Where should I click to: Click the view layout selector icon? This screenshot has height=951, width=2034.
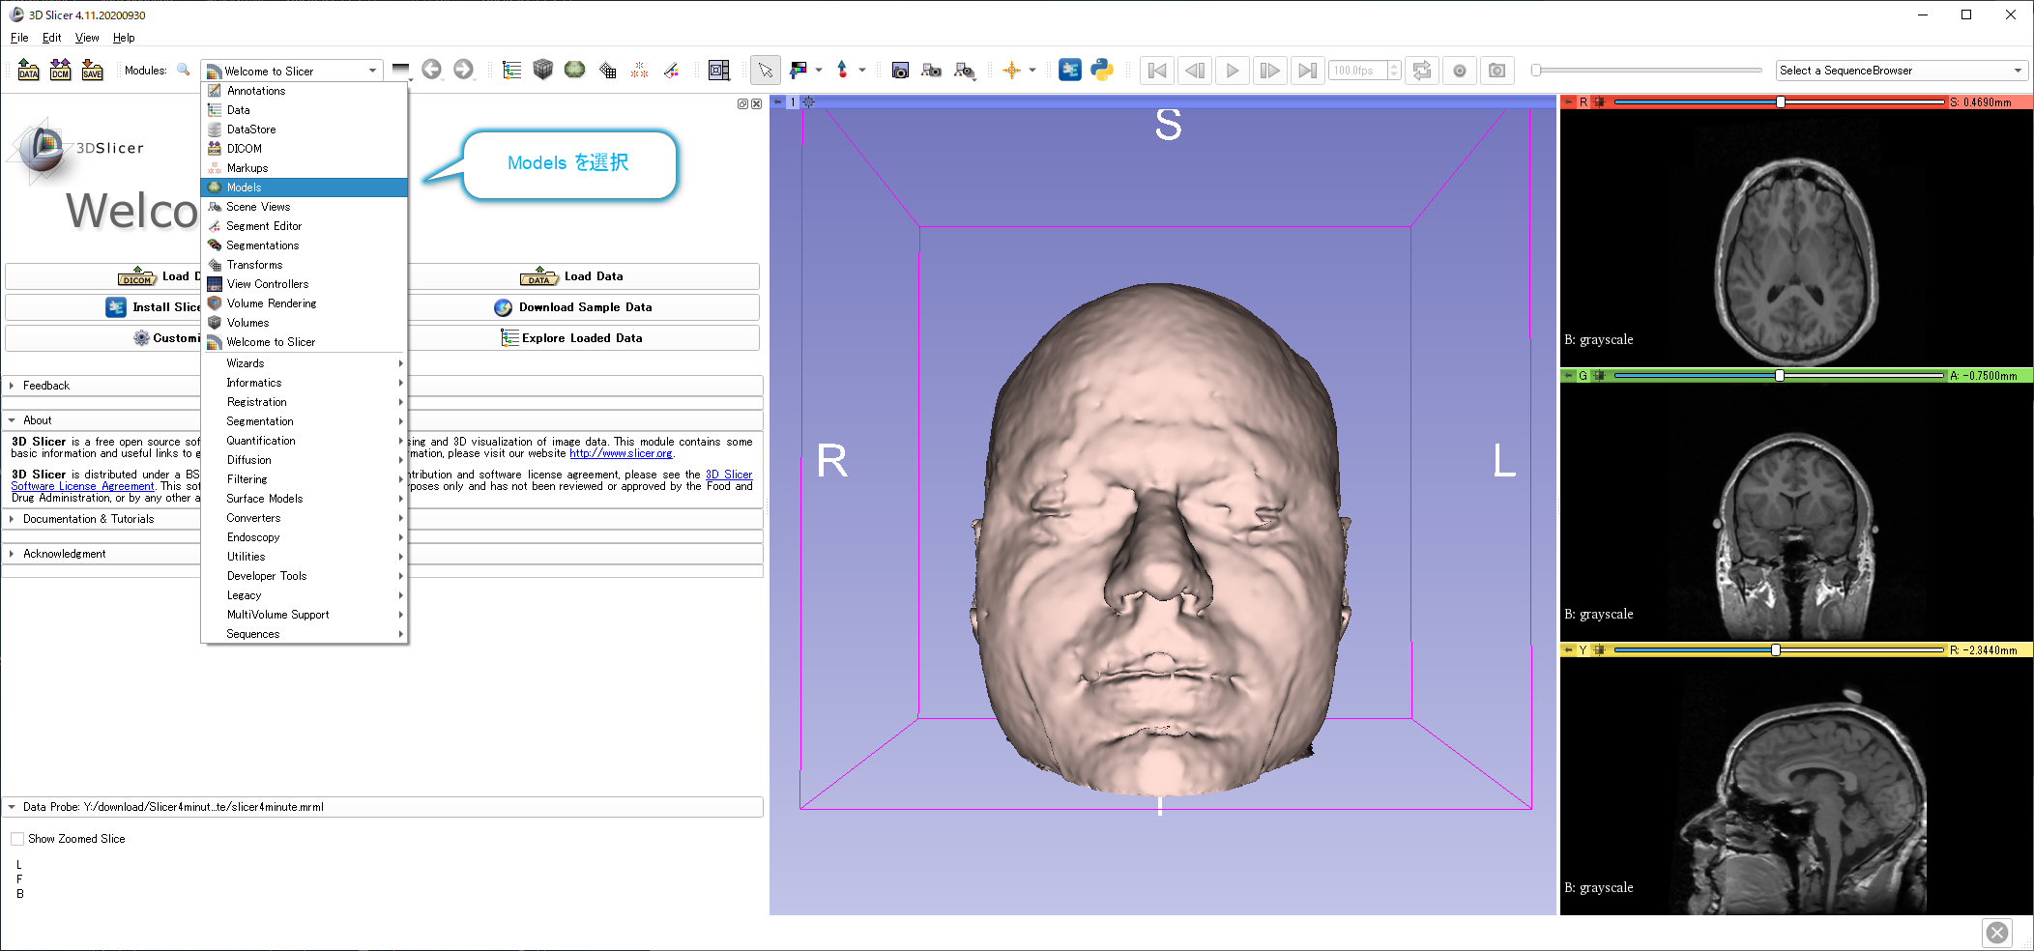pos(719,70)
